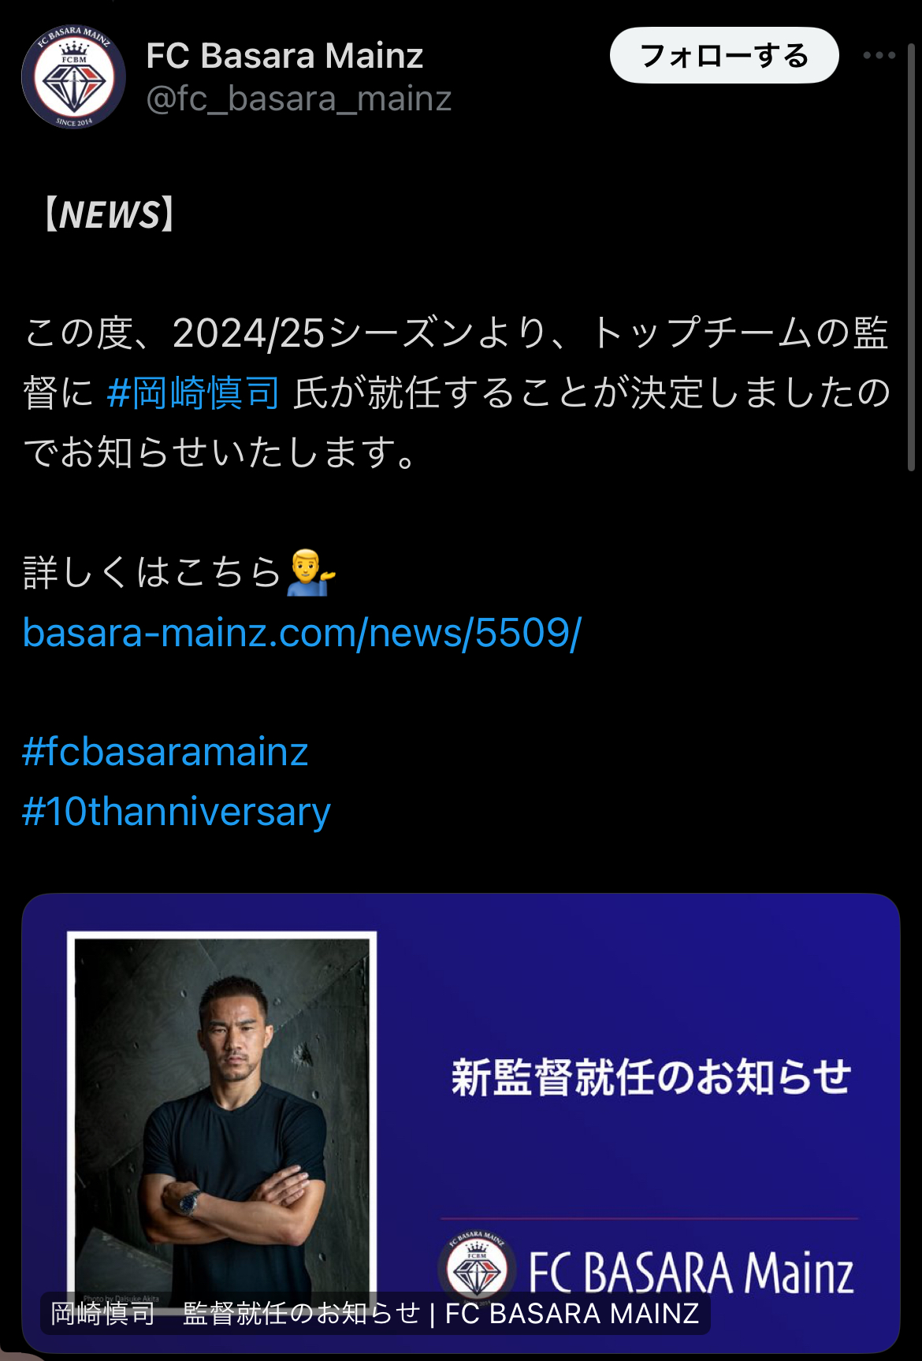
Task: Tap the FC BASARA Mainz wordmark in card
Action: (691, 1272)
